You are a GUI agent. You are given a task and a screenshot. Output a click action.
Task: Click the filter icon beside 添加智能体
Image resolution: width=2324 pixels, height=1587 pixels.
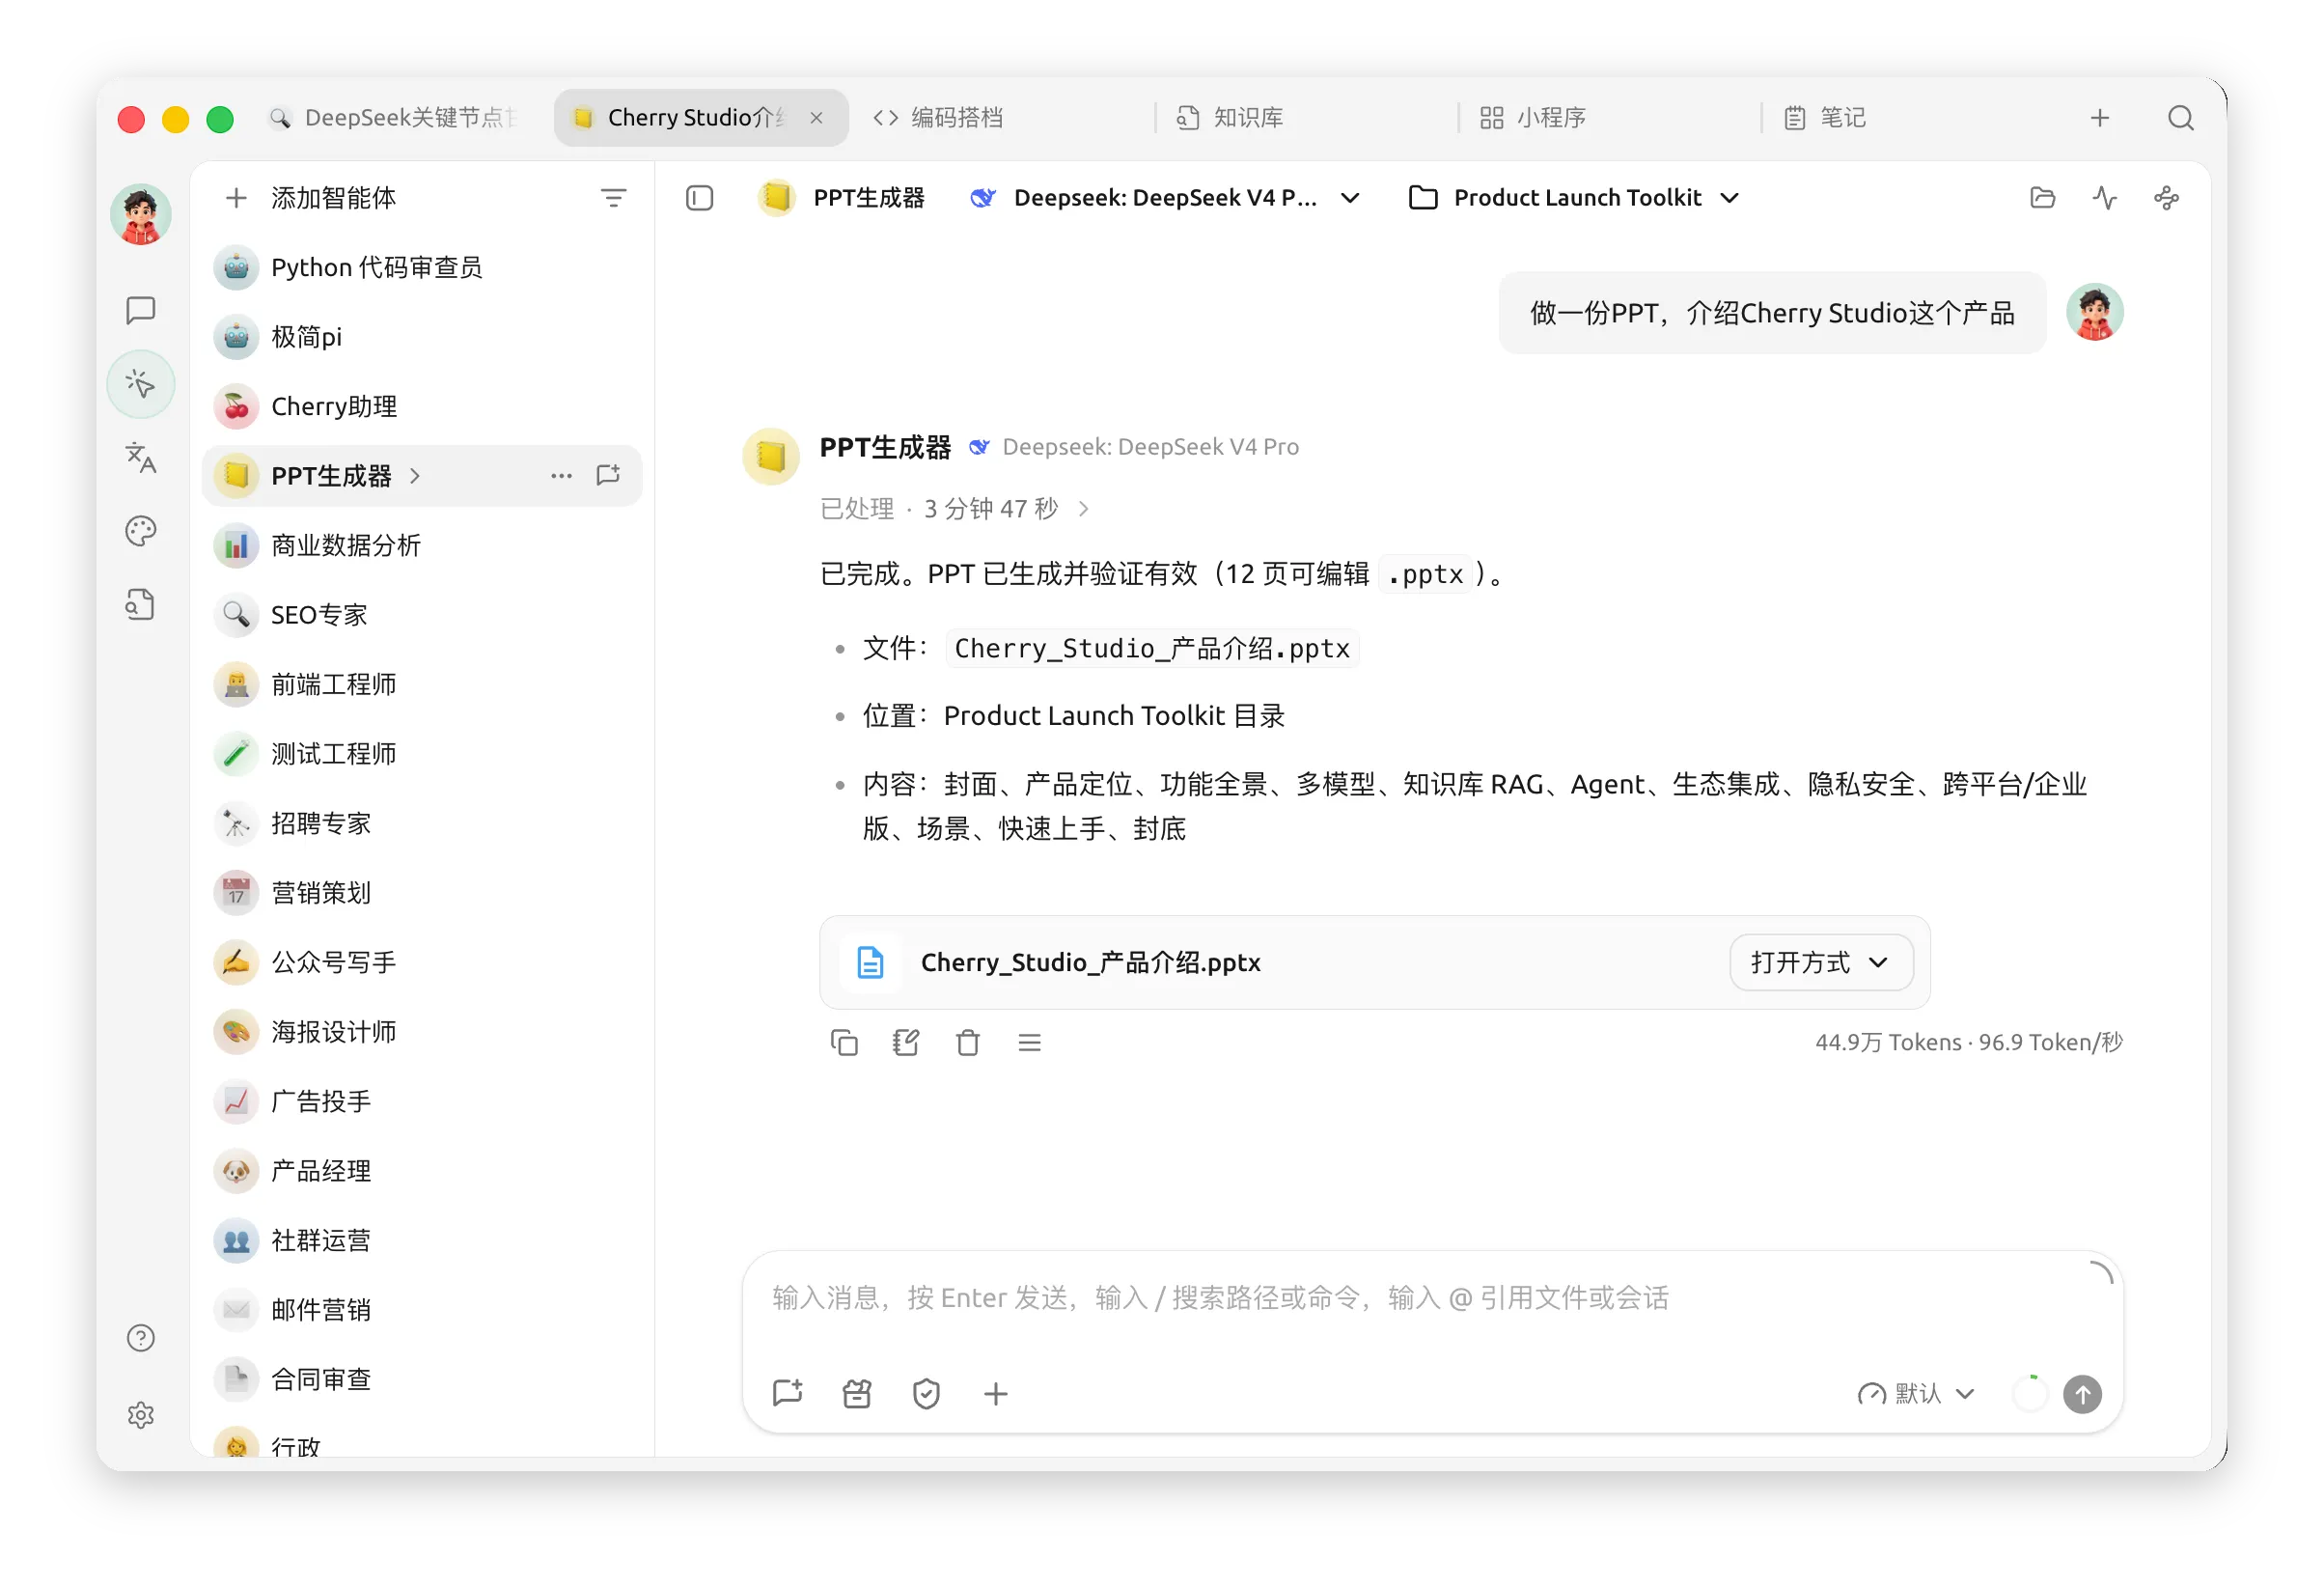click(x=614, y=198)
